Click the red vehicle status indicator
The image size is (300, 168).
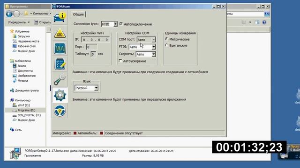[x=101, y=133]
